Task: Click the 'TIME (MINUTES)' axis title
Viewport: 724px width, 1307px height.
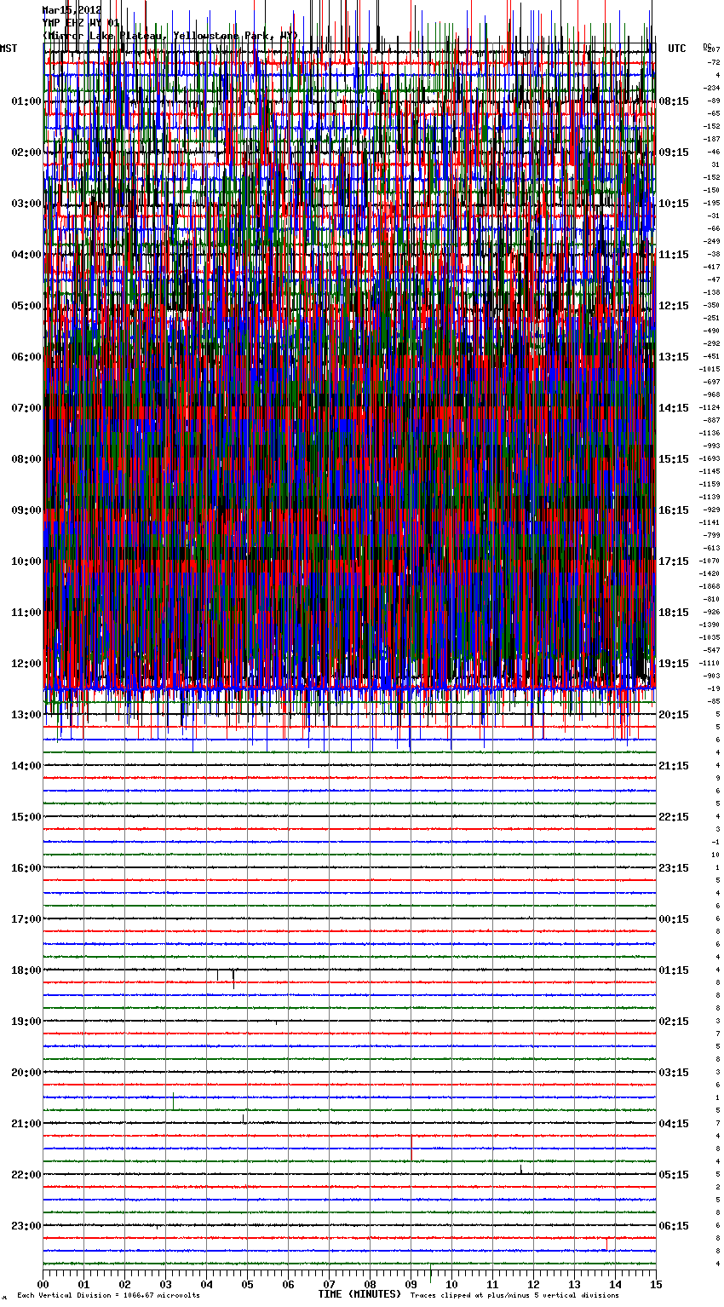Action: tap(359, 1294)
